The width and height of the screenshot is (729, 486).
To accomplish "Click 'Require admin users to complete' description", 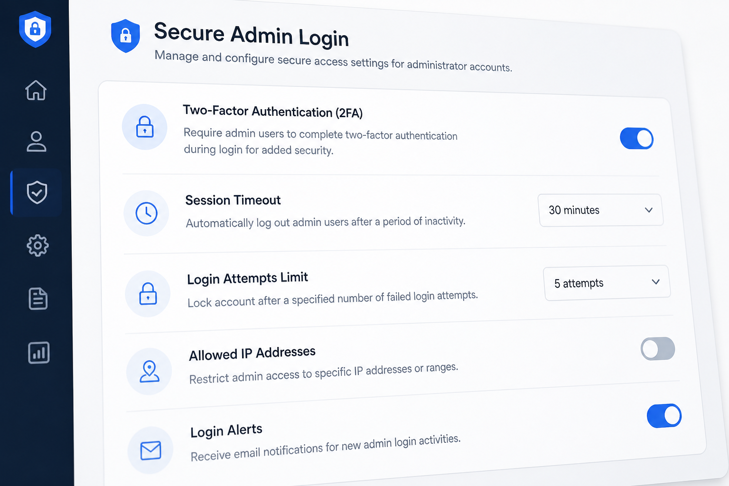I will coord(320,141).
